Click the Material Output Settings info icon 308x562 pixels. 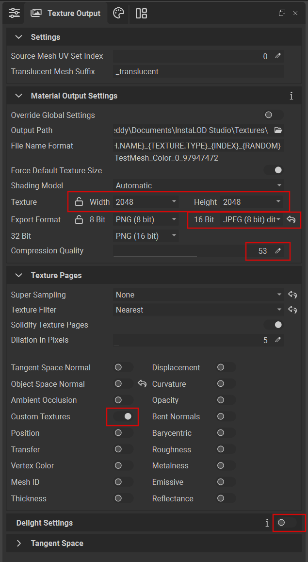[291, 96]
